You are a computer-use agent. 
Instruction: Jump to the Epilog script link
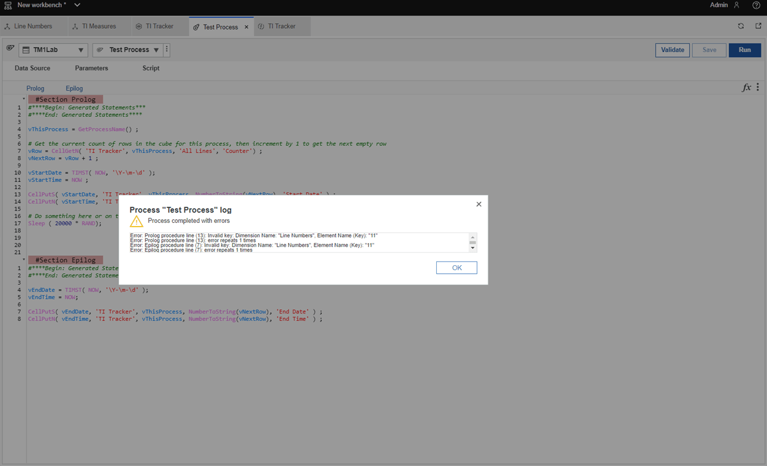coord(74,89)
